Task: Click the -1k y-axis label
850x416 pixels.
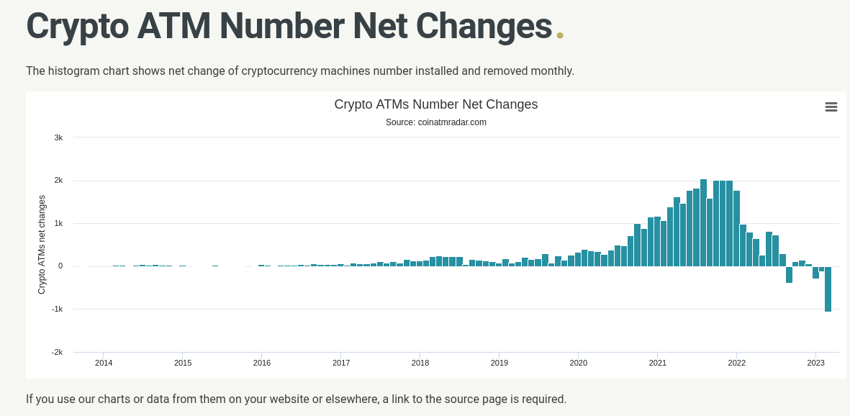Action: point(56,309)
